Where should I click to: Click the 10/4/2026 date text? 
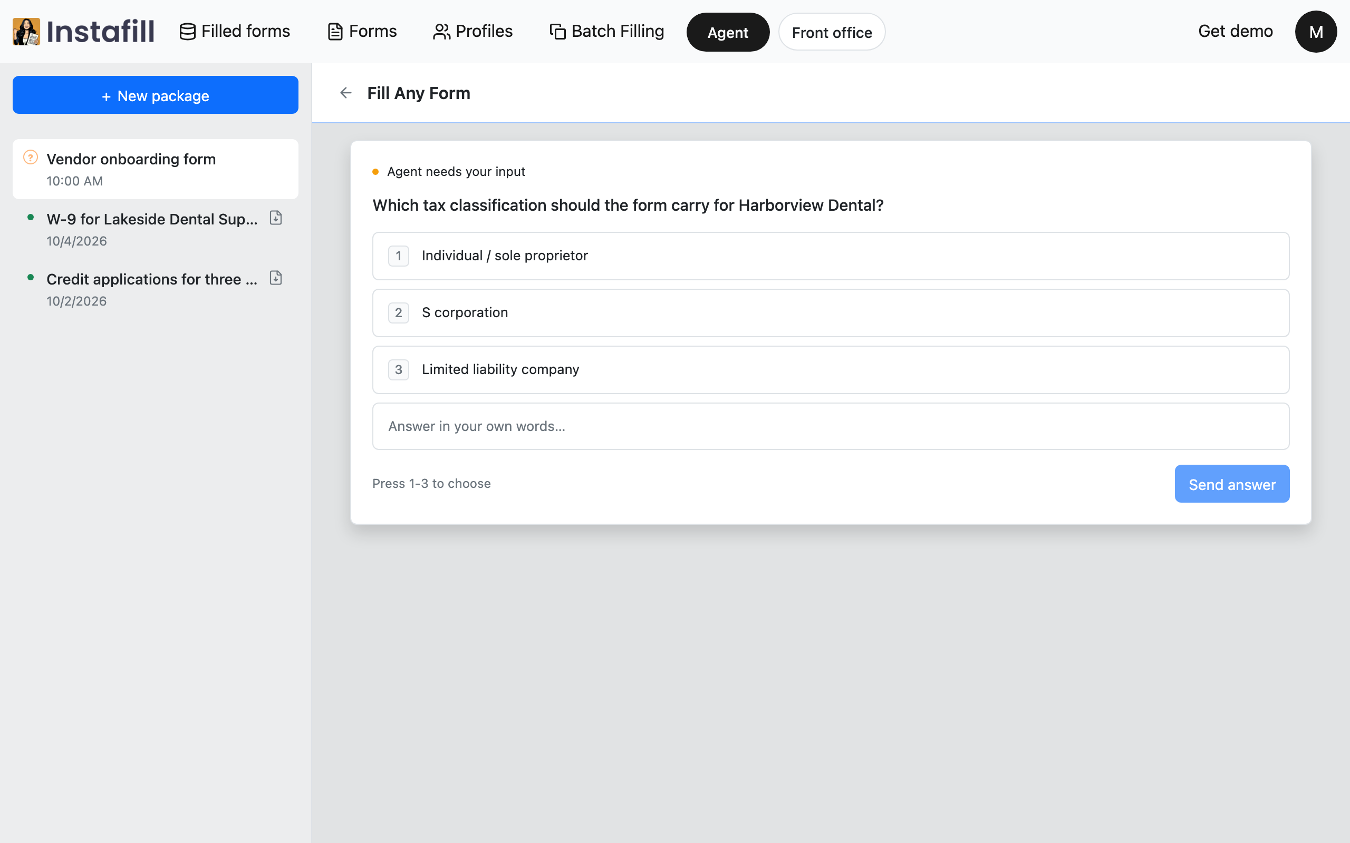tap(76, 241)
